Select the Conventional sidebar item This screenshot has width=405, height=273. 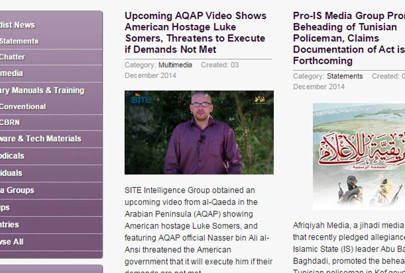coord(23,107)
